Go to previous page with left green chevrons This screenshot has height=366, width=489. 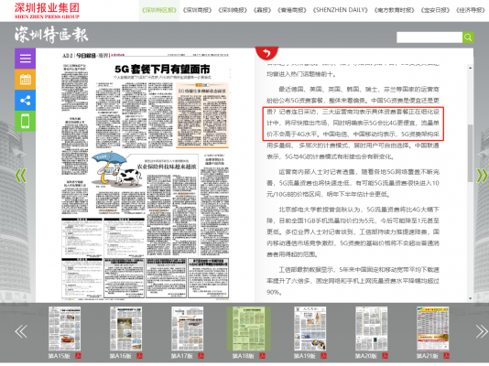[x=21, y=176]
